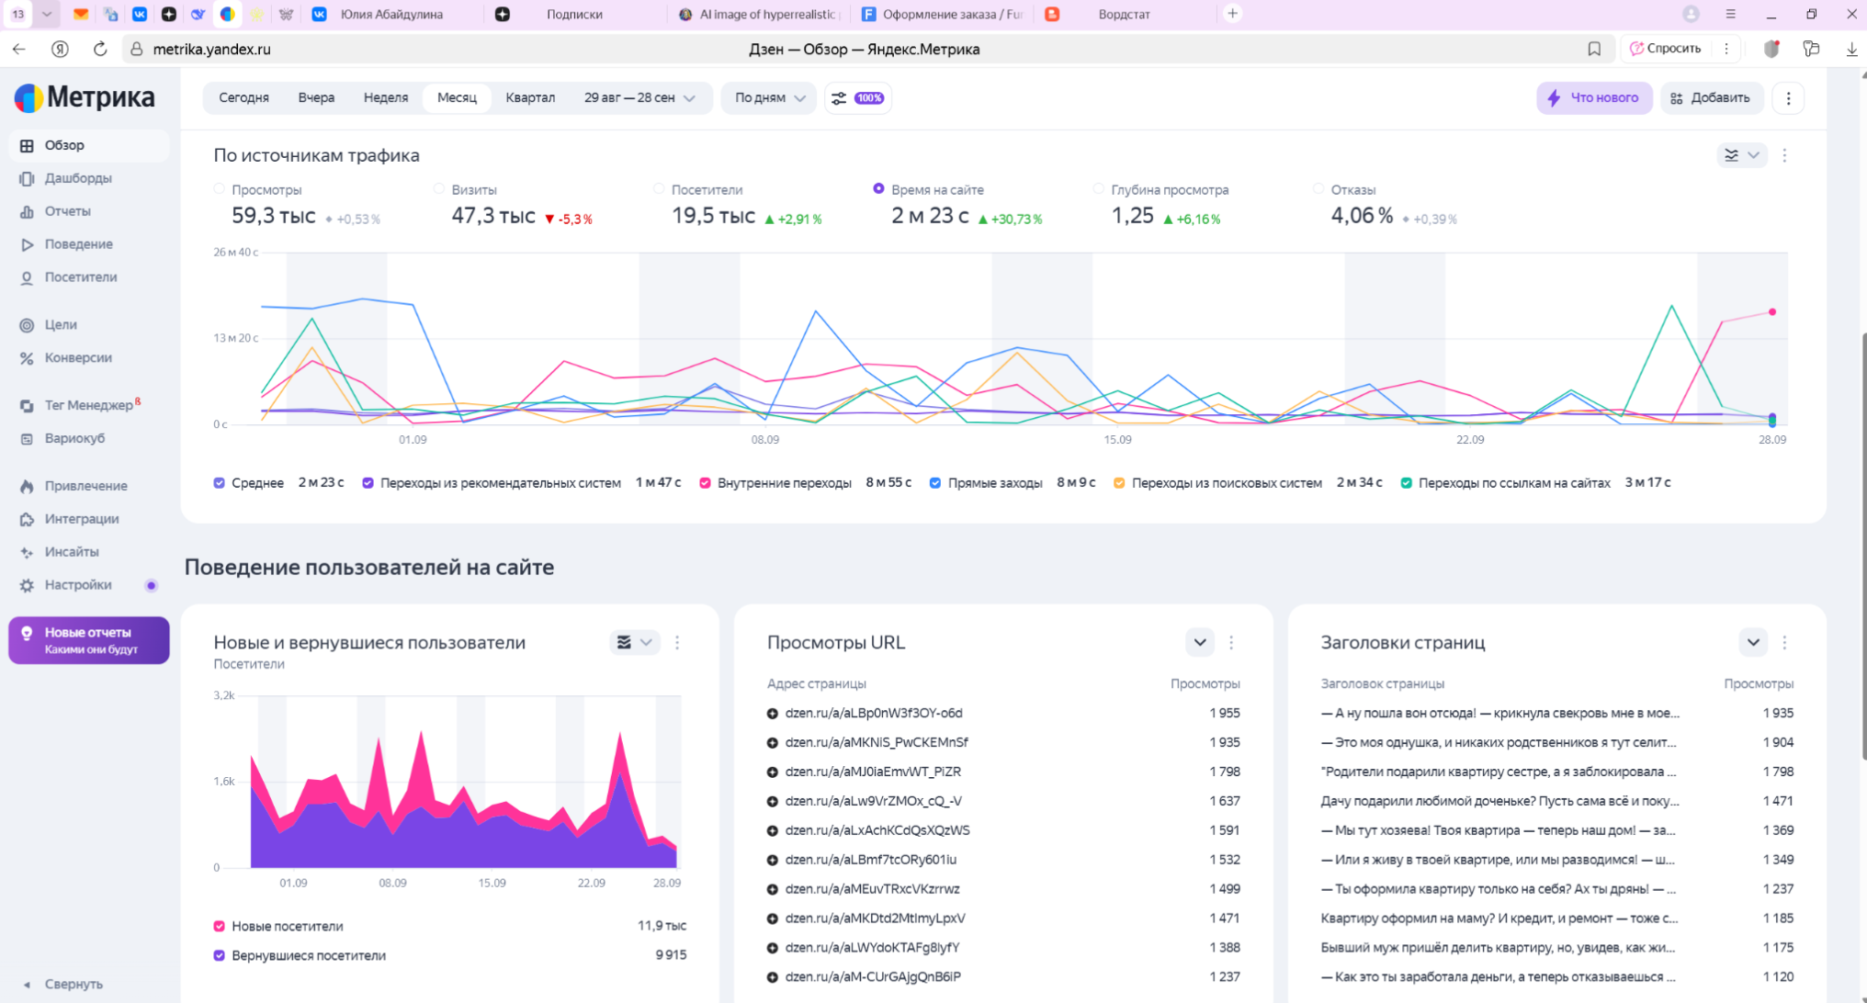Screen dimensions: 1867x1003
Task: Click the segment filter sliders icon
Action: [x=839, y=98]
